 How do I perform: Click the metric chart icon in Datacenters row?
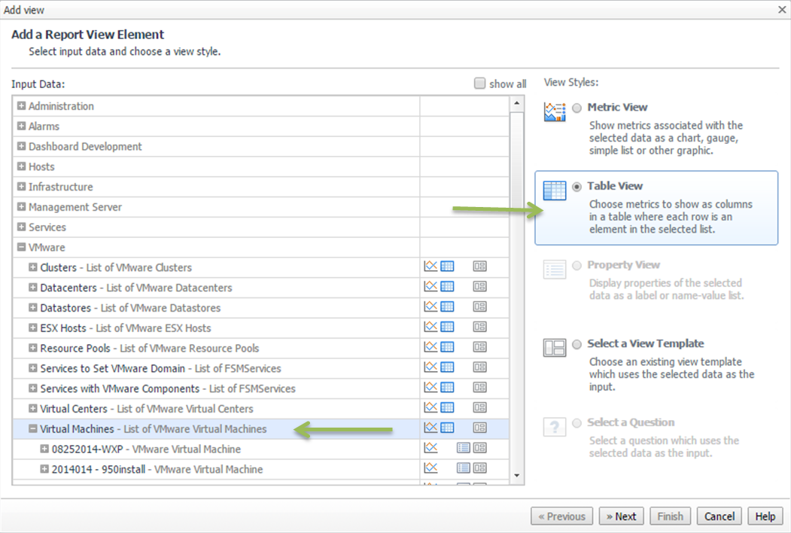[430, 287]
